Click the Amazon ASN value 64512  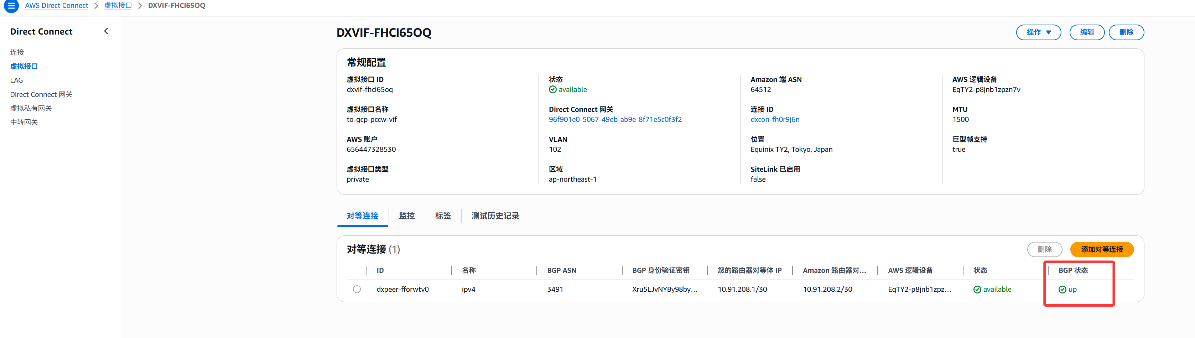click(x=761, y=89)
